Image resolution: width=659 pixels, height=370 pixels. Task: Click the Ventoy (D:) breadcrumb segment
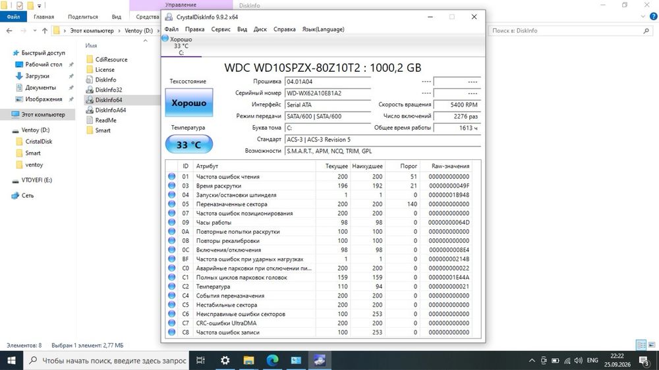(138, 31)
